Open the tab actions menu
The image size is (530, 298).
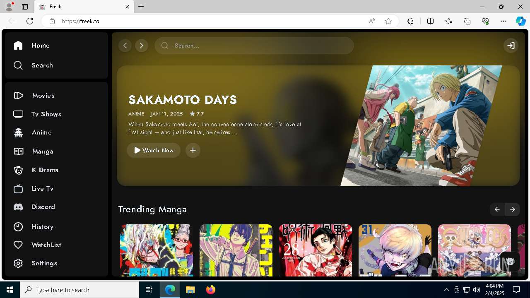pos(25,7)
